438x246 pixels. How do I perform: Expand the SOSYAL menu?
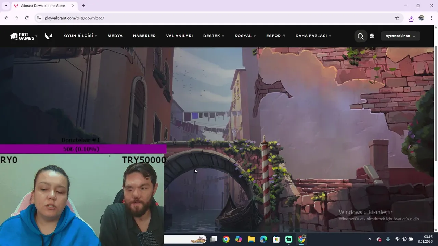point(245,36)
